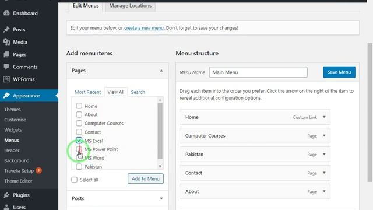Click the Computer Courses menu item bar

tap(255, 136)
